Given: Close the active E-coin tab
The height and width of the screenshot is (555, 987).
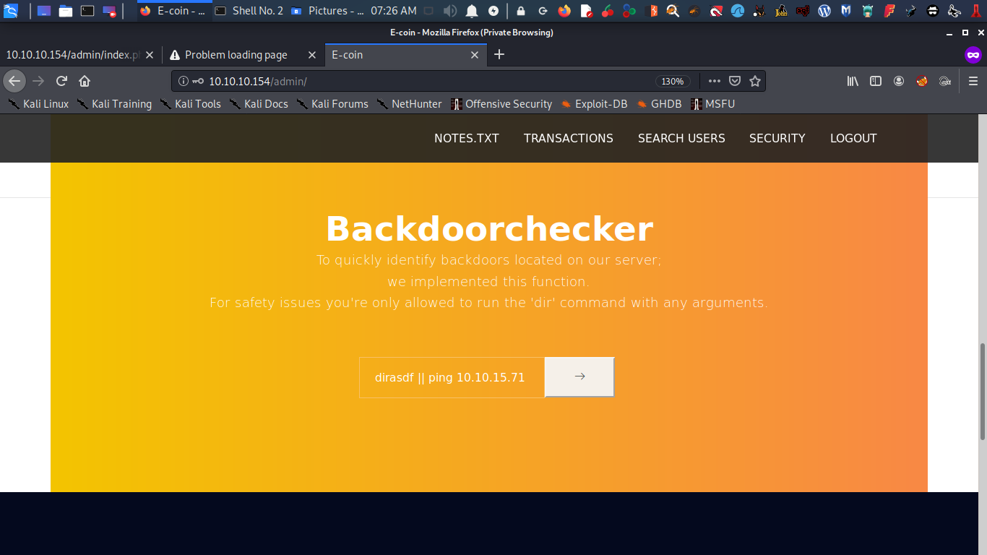Looking at the screenshot, I should (475, 55).
